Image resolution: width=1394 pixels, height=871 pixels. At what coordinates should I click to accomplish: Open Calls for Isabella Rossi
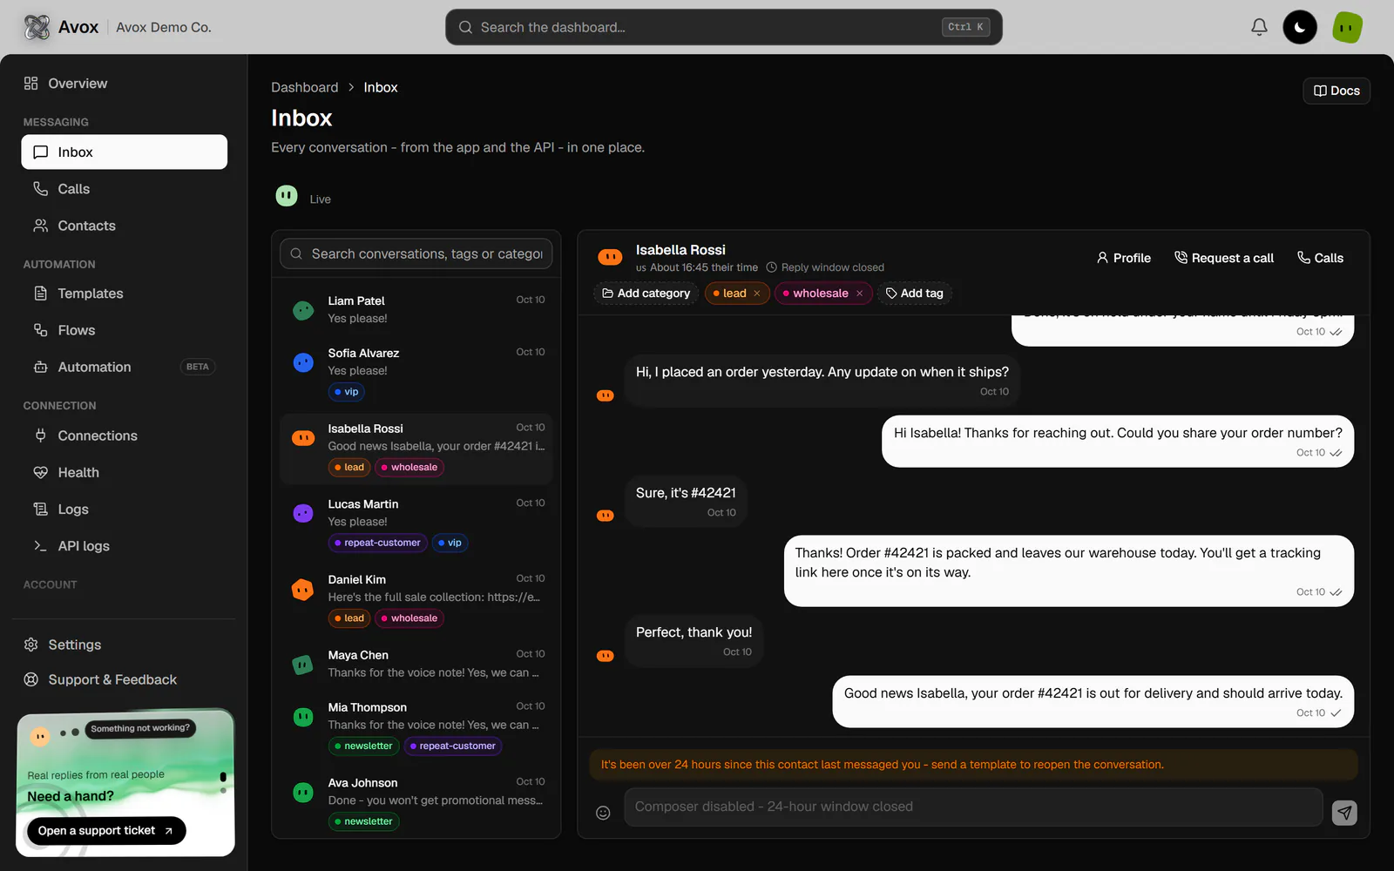tap(1320, 258)
